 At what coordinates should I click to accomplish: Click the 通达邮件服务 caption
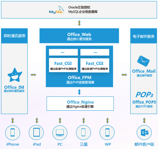click(144, 75)
